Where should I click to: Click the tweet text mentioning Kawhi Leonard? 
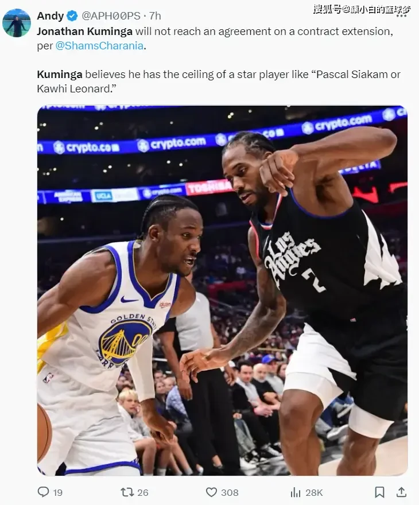pos(218,81)
